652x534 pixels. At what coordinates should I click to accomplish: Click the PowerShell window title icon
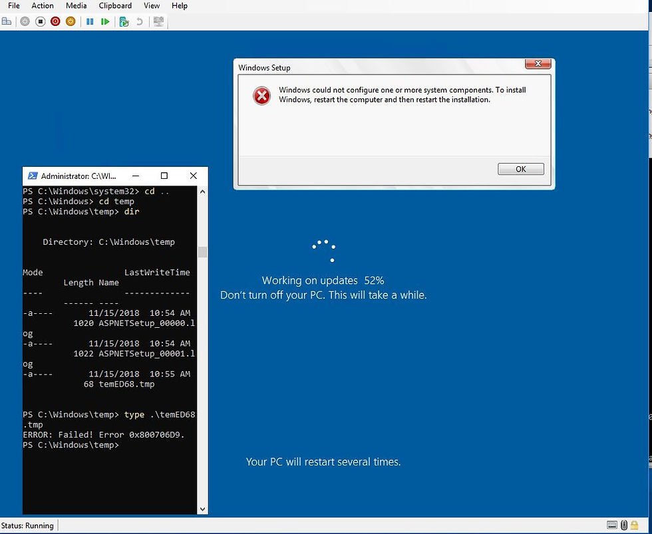coord(33,176)
